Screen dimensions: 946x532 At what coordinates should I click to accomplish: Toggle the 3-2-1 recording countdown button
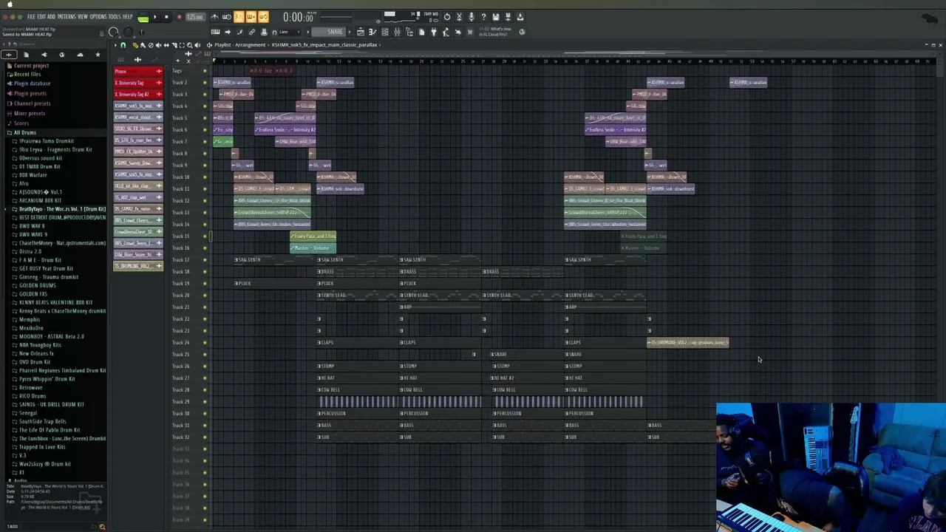(x=239, y=17)
